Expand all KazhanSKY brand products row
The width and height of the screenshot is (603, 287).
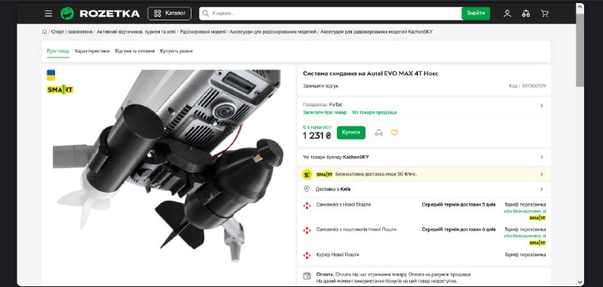[424, 157]
